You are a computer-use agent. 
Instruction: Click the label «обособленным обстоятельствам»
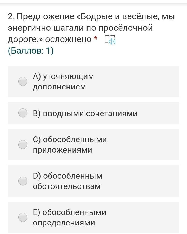click(67, 181)
